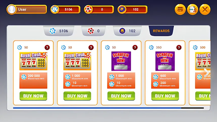Select the blue chips 5106 tab
This screenshot has width=217, height=122.
(x=59, y=31)
